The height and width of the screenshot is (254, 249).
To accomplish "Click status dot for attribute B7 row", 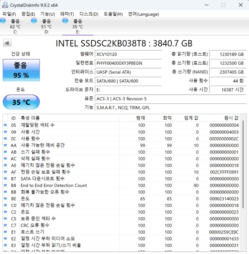I will tap(5, 178).
